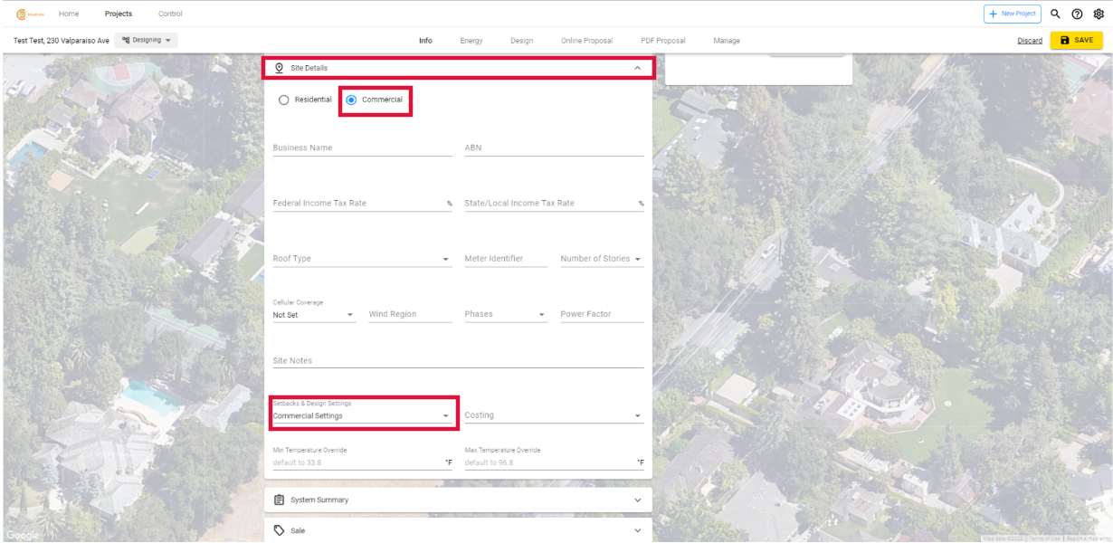Click the System Summary clipboard icon
The height and width of the screenshot is (543, 1113).
pyautogui.click(x=280, y=500)
